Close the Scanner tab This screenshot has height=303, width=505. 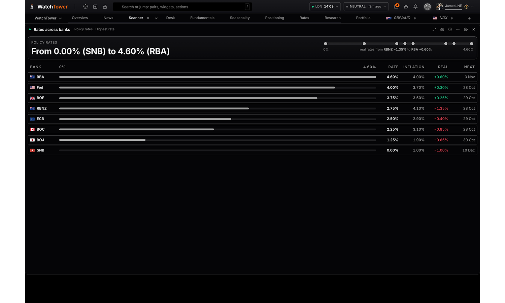pyautogui.click(x=148, y=18)
